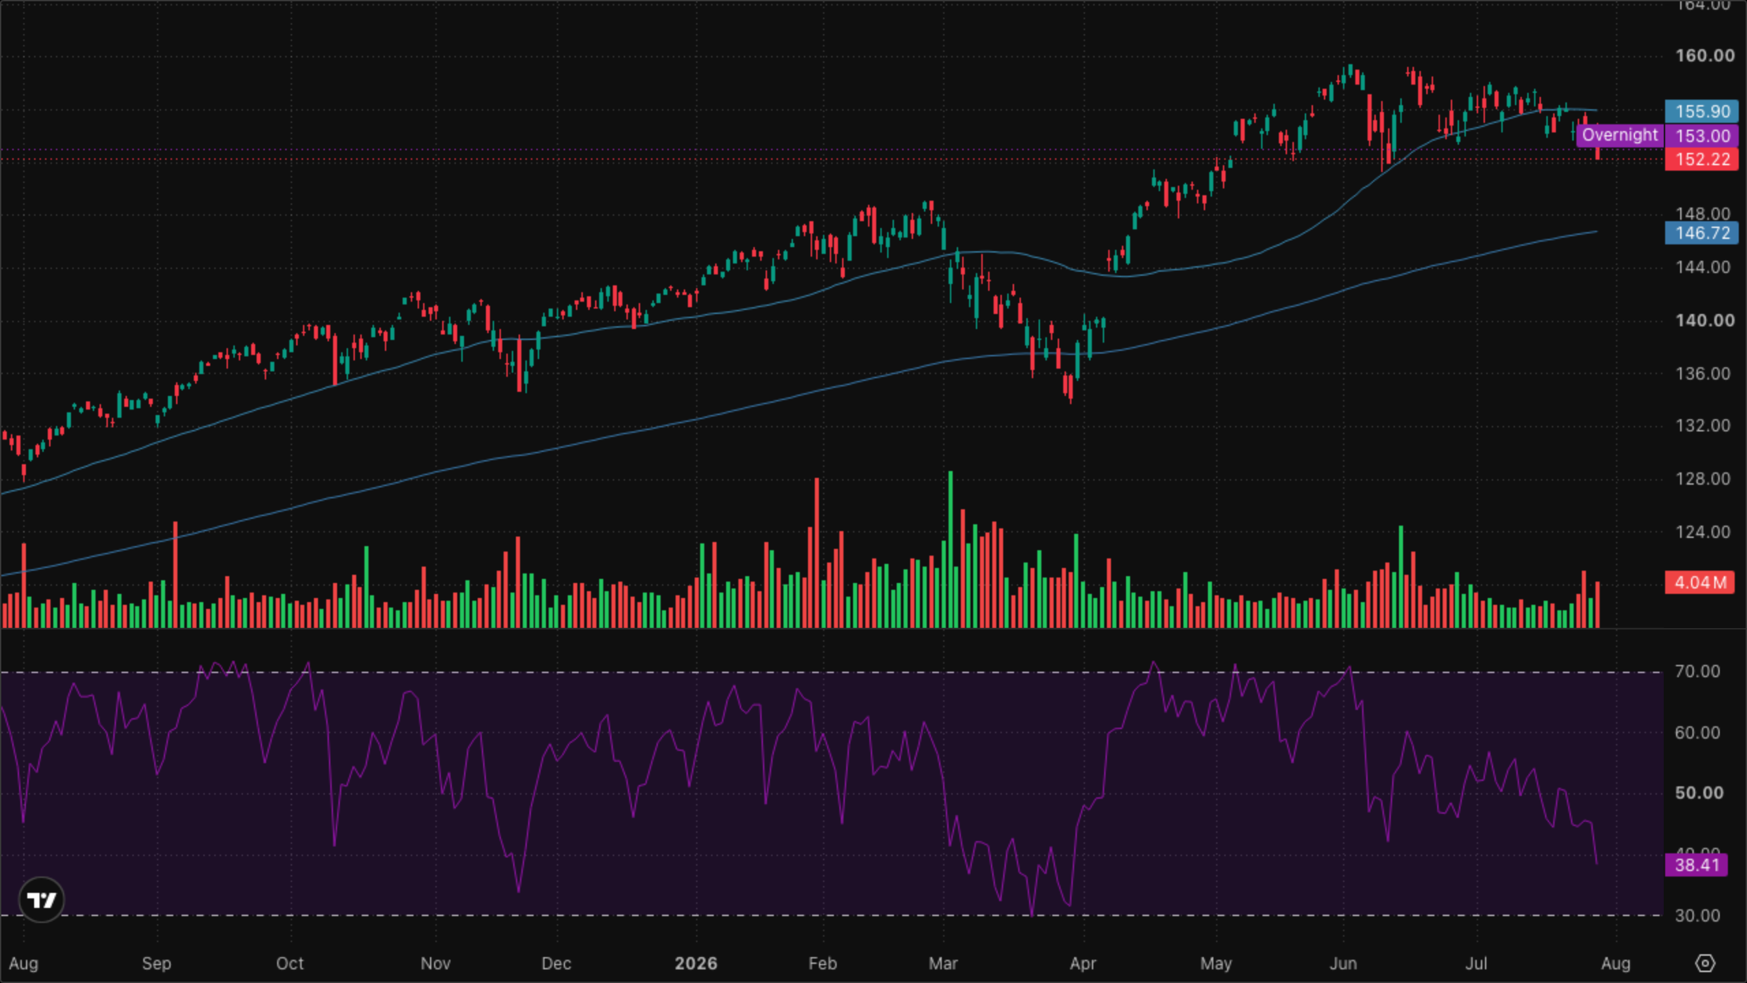The height and width of the screenshot is (983, 1747).
Task: Click the 128.00 price axis label
Action: click(x=1703, y=479)
